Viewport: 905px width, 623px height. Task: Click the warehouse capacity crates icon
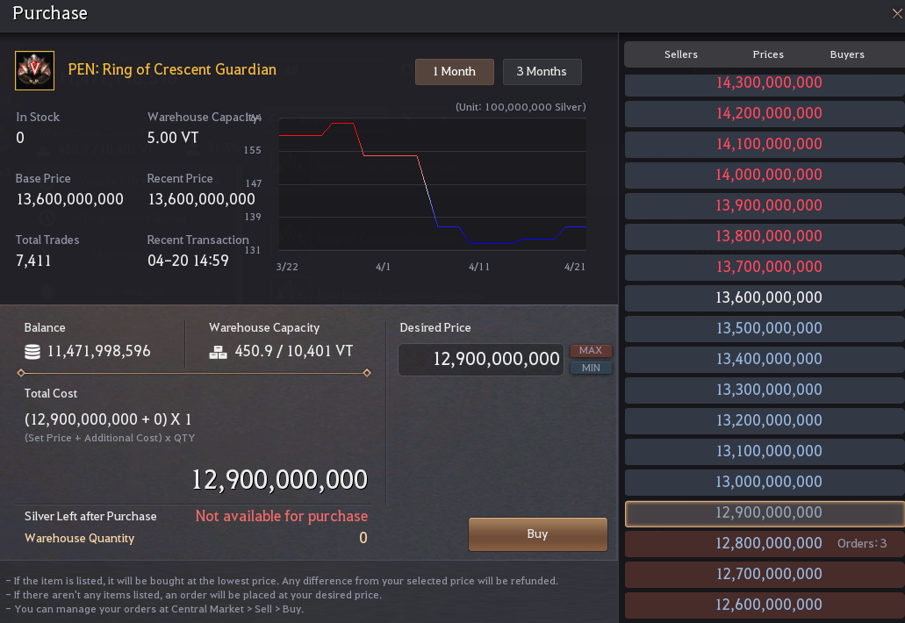[218, 352]
